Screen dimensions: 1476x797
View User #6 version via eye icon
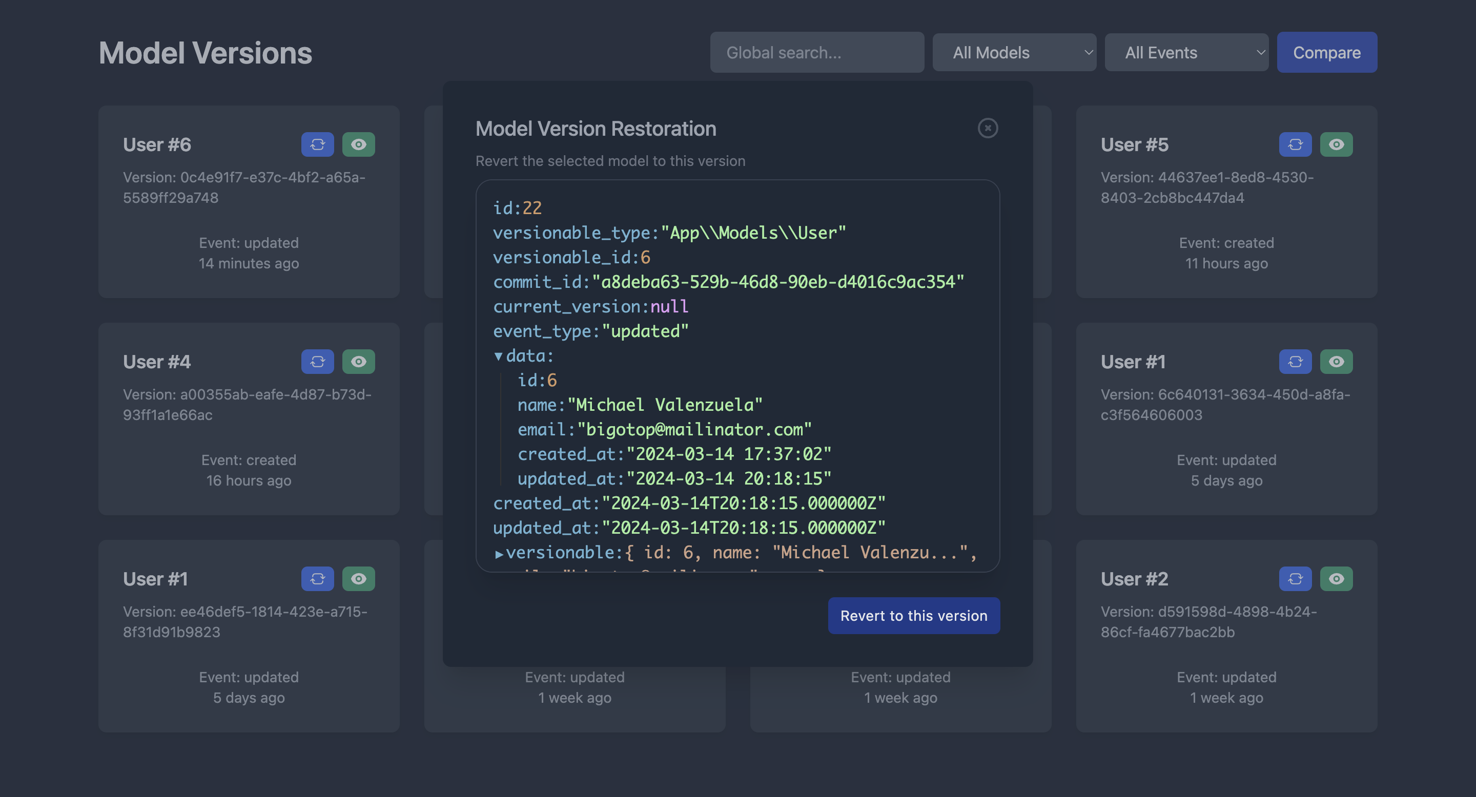359,144
